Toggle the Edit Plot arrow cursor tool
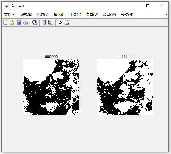 tap(60, 23)
